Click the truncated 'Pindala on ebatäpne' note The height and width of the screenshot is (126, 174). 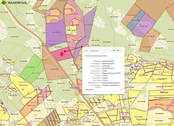click(111, 85)
